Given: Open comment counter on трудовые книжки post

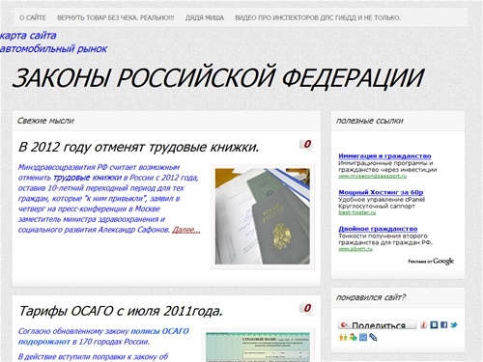Looking at the screenshot, I should click(x=306, y=145).
